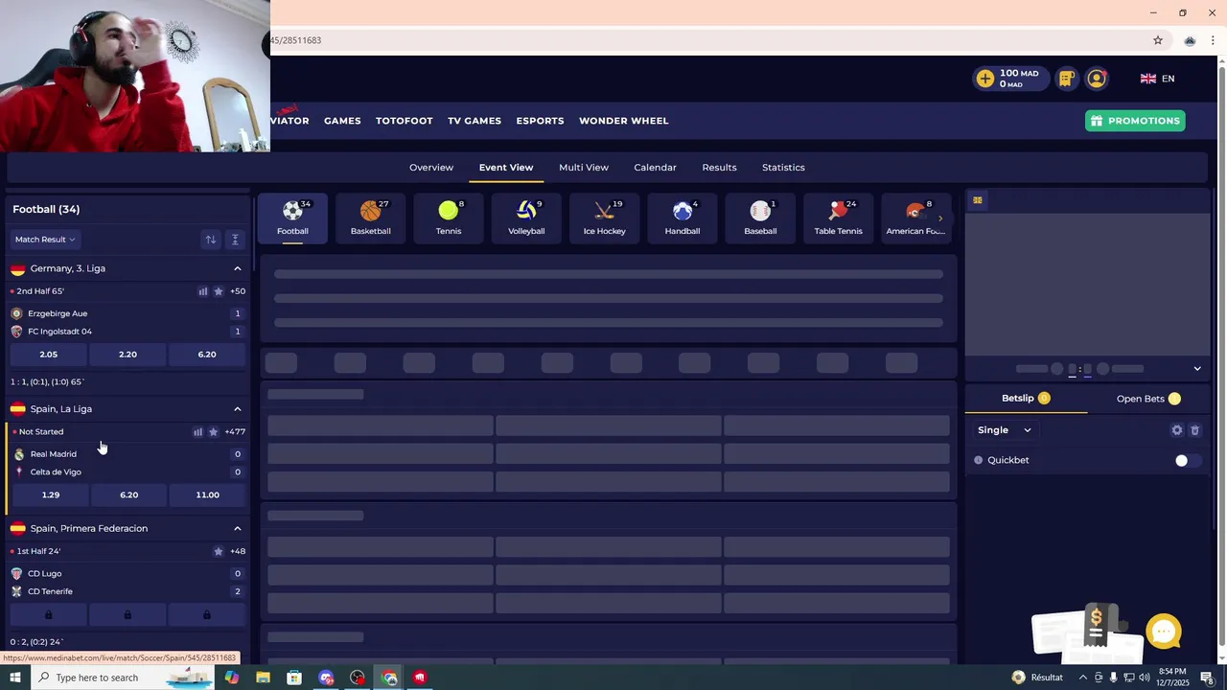
Task: Open Chrome from the taskbar
Action: coord(389,678)
